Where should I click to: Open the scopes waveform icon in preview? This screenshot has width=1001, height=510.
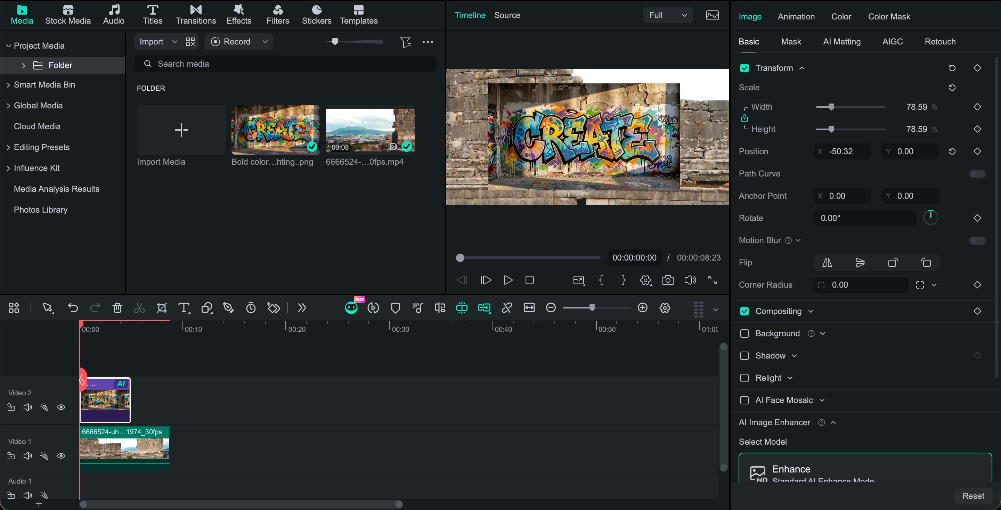pos(712,15)
